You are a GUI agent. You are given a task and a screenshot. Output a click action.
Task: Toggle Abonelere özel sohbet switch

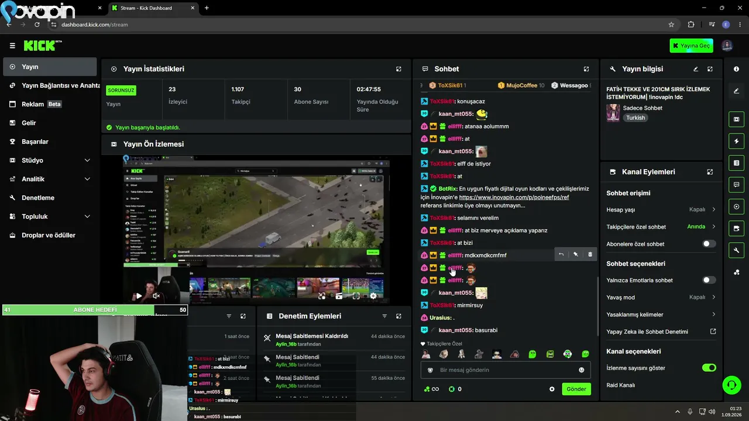tap(709, 244)
